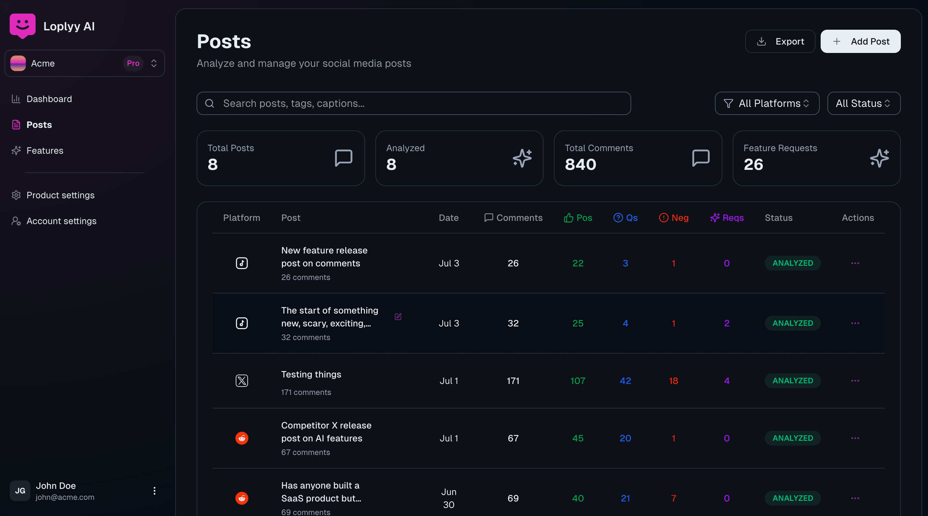Click the Total Comments 840 card
Image resolution: width=928 pixels, height=516 pixels.
638,158
